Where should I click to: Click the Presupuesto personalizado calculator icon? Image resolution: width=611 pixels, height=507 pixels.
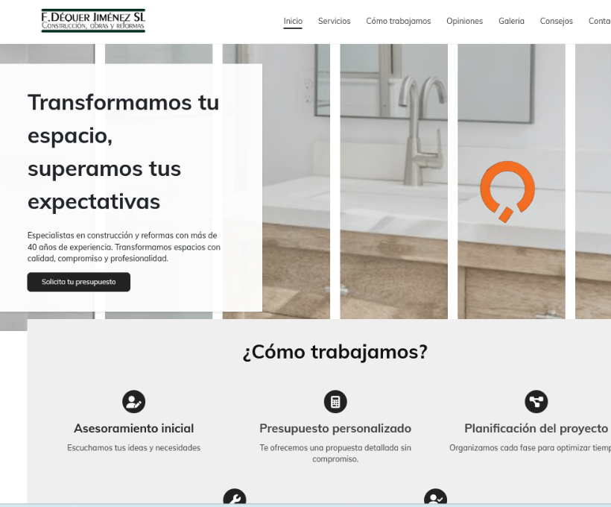[x=335, y=402]
